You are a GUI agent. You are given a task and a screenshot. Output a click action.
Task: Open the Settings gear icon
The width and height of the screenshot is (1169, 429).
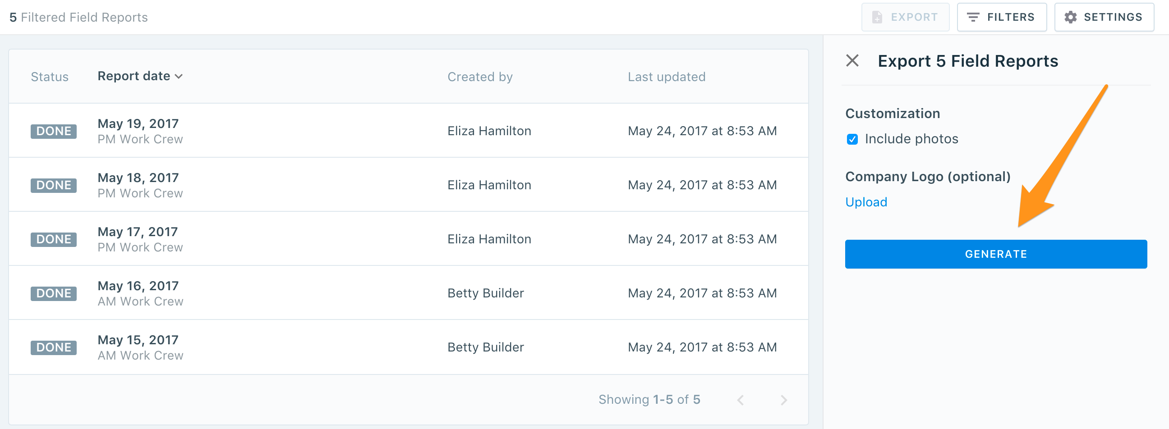pyautogui.click(x=1071, y=17)
